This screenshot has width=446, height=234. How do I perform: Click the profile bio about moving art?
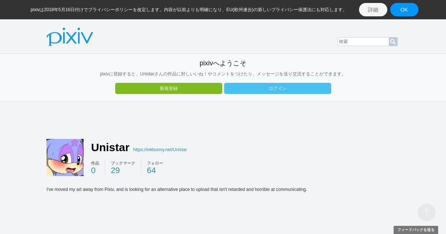coord(177,189)
